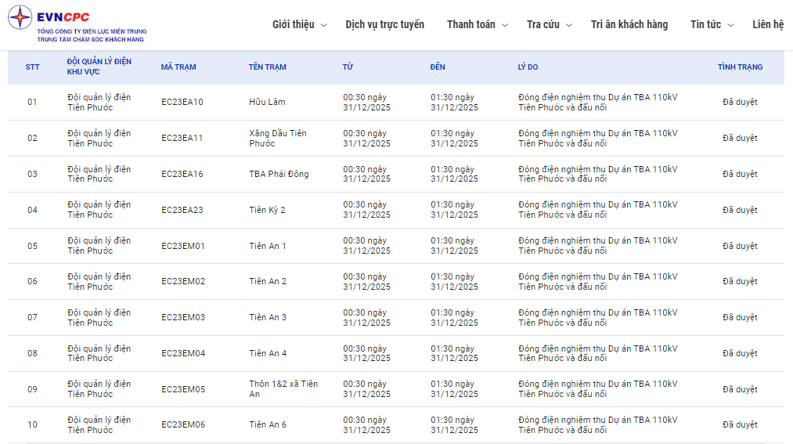
Task: Select the Xăng Dầu Tiên Phước station row
Action: [x=277, y=139]
